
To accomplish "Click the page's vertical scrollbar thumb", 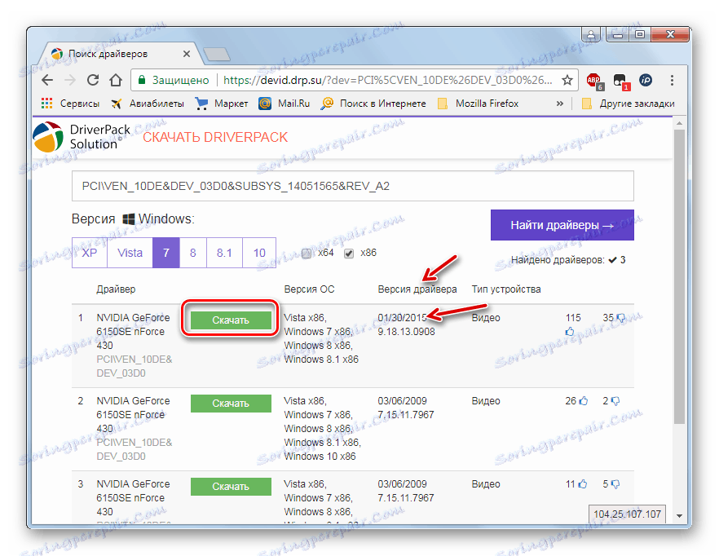I will coord(680,276).
